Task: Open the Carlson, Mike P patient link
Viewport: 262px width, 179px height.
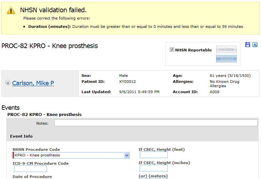Action: [x=33, y=83]
